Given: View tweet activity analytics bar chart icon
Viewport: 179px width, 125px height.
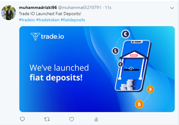Looking at the screenshot, I should point(96,119).
